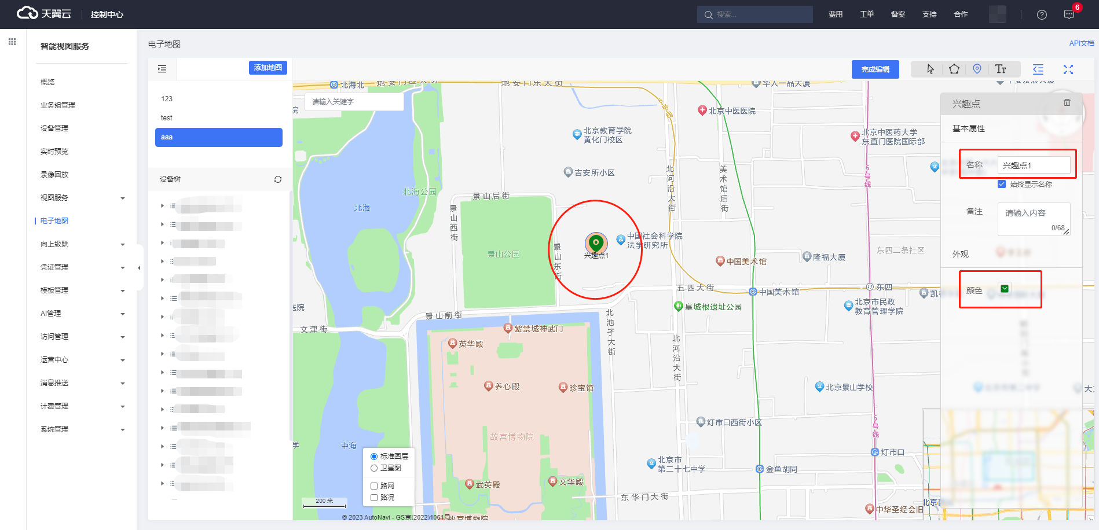Expand the 系统管理 menu arrow

(x=123, y=430)
